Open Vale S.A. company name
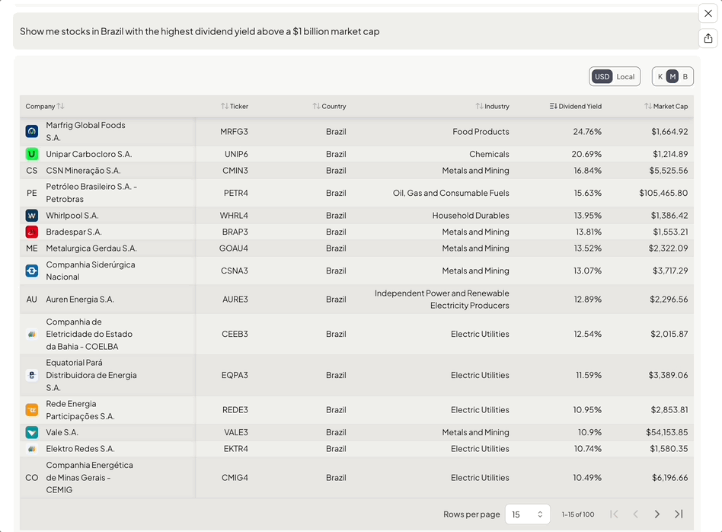The height and width of the screenshot is (532, 722). (x=62, y=432)
